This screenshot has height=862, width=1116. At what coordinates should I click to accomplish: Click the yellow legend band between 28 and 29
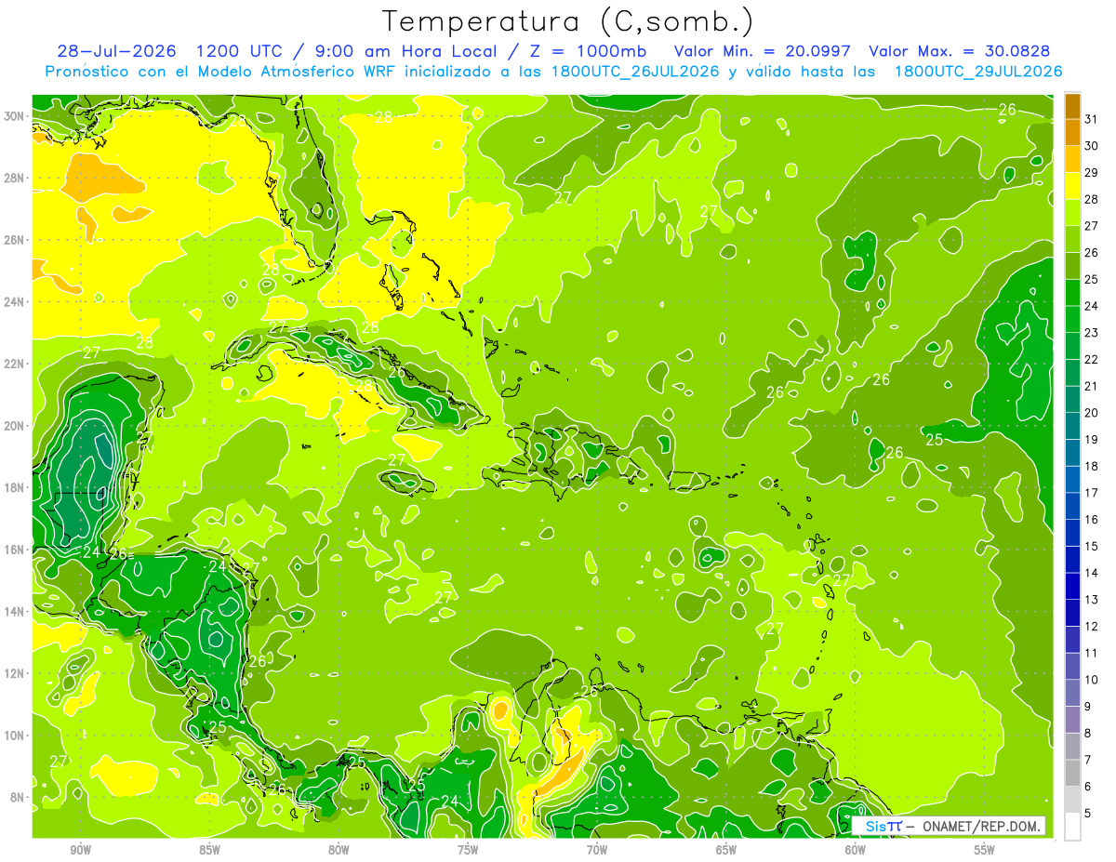tap(1072, 186)
